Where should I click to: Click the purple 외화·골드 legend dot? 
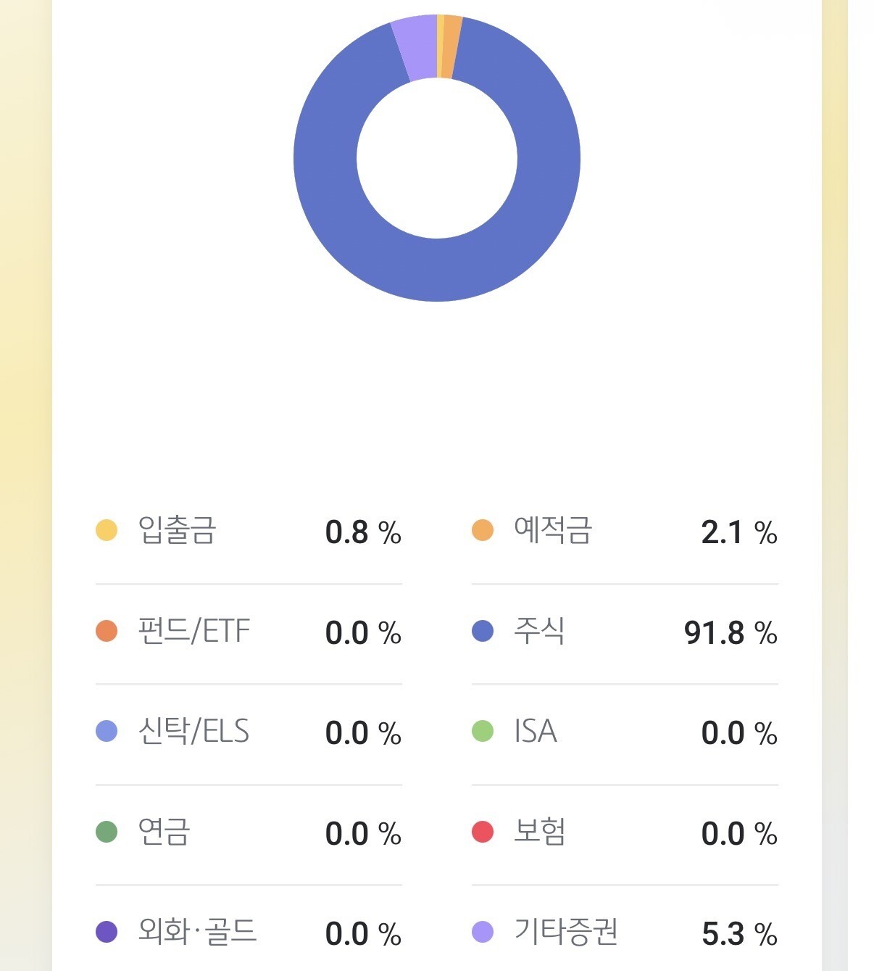[107, 932]
